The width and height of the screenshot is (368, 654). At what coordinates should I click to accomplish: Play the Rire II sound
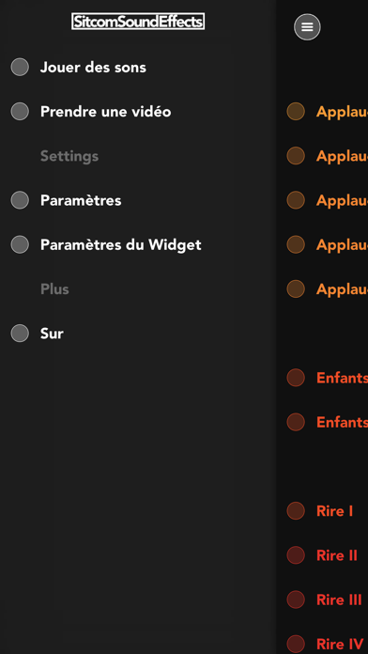337,555
